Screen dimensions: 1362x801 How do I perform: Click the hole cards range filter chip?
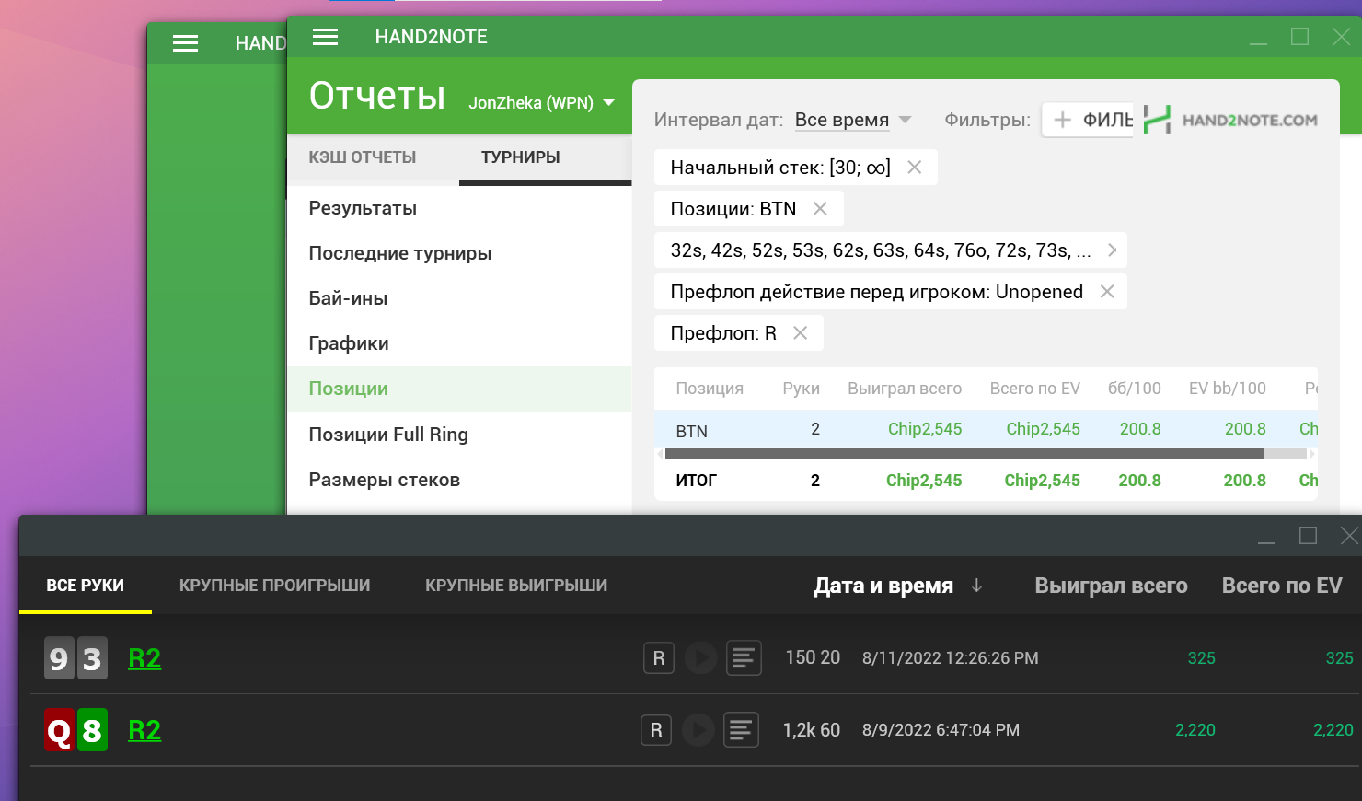pyautogui.click(x=891, y=250)
